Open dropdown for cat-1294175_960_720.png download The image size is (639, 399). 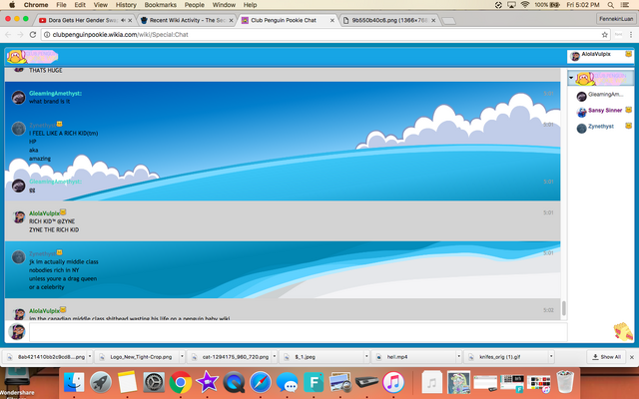[x=275, y=357]
